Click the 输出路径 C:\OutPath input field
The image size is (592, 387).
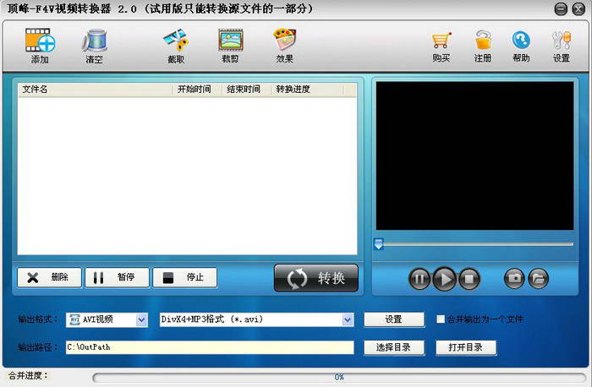tap(210, 347)
